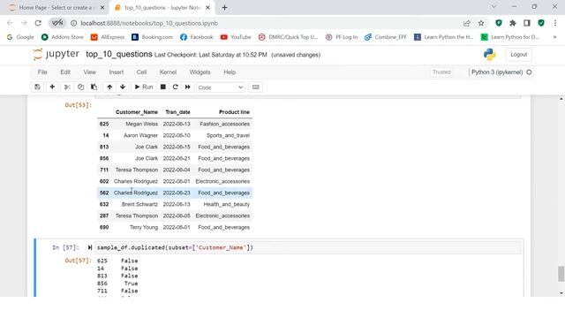Viewport: 565px width, 318px height.
Task: Click the kernel idle circle indicator
Action: tap(529, 72)
